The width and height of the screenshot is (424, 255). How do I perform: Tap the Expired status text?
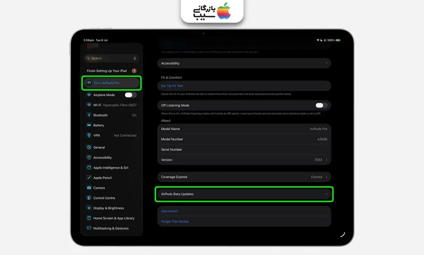316,177
